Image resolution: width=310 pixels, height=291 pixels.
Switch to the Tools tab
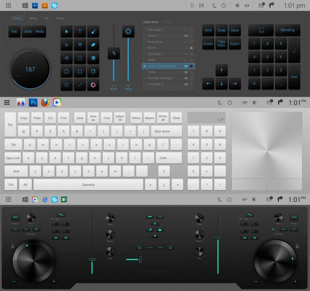tap(17, 18)
